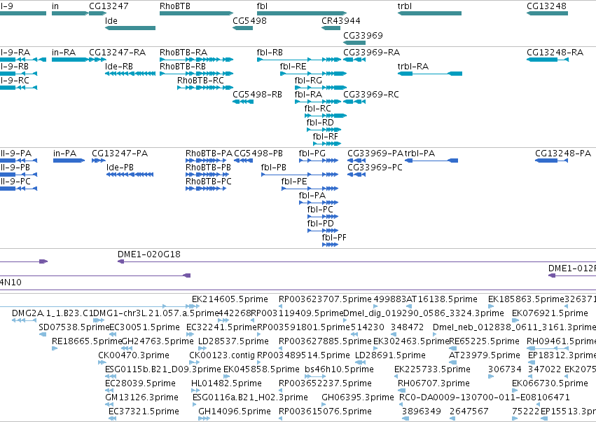Click the CG13248 gene label
Image resolution: width=596 pixels, height=422 pixels.
(x=546, y=6)
